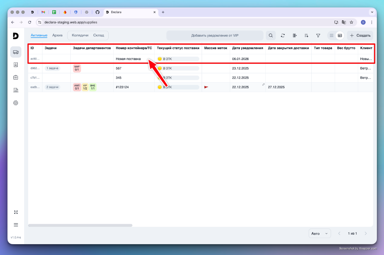The width and height of the screenshot is (384, 255).
Task: Open the building/companies icon in sidebar
Action: (16, 90)
